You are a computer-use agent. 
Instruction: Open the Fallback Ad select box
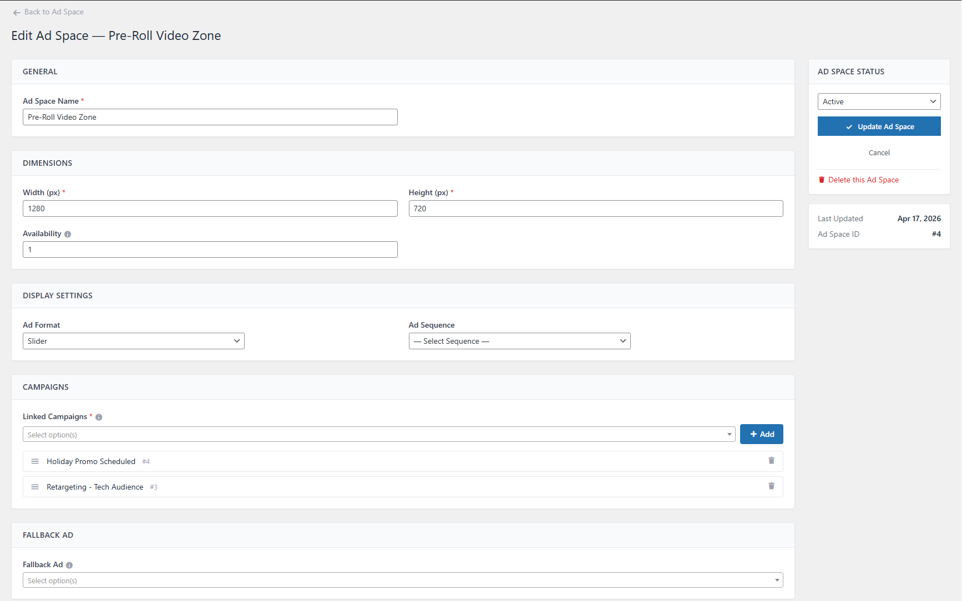[x=402, y=580]
